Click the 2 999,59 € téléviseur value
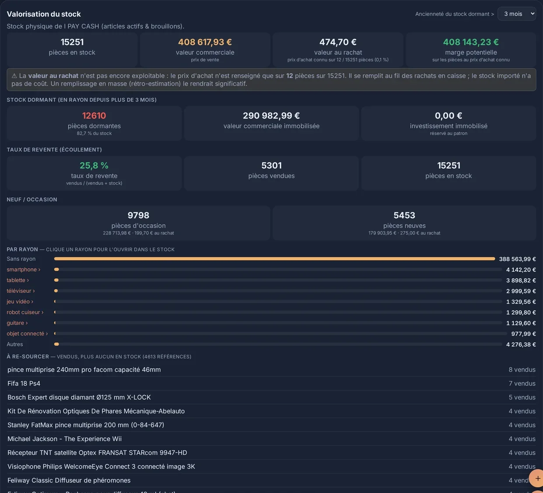Screen dimensions: 543x493 click(521, 291)
